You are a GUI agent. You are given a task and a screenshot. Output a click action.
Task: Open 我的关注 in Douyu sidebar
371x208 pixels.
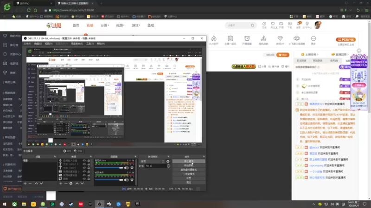click(x=13, y=36)
